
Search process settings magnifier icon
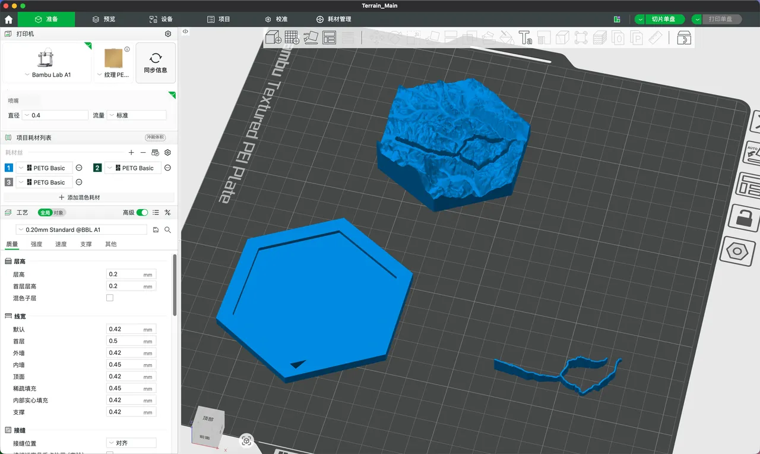167,229
